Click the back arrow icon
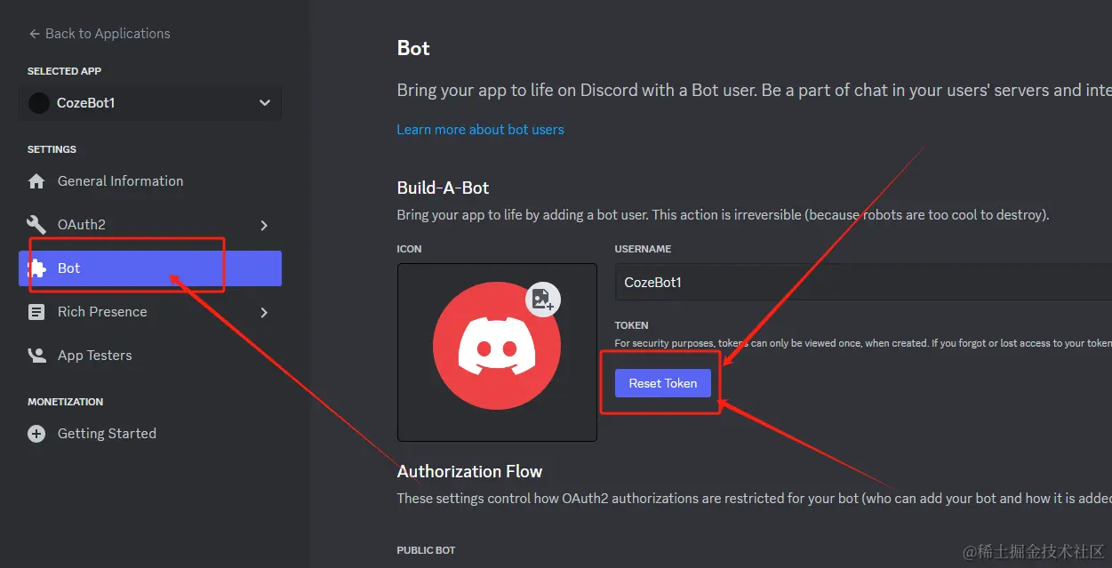The image size is (1112, 568). click(35, 34)
